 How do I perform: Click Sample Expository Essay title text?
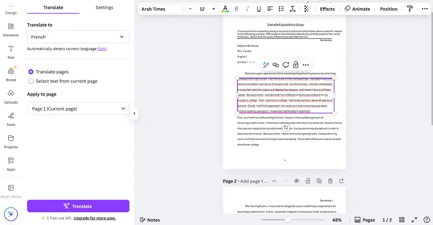point(285,24)
